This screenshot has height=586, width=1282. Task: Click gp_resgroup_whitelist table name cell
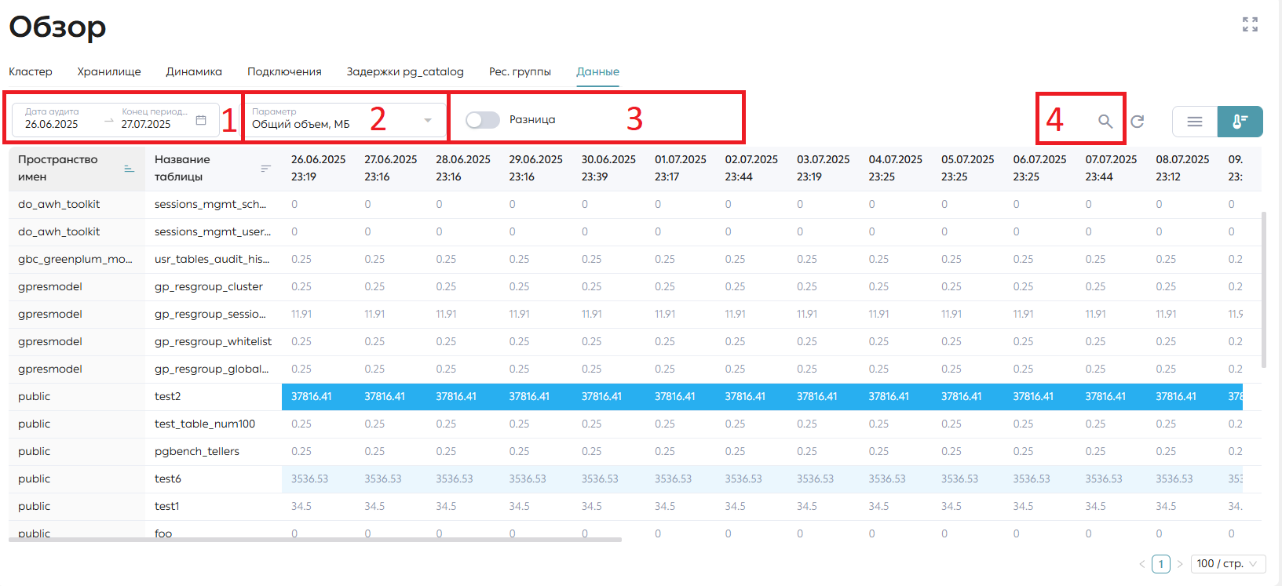pos(213,341)
